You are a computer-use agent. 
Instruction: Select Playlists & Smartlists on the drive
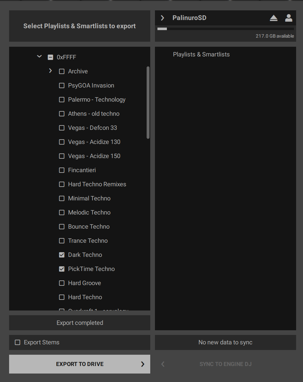[201, 54]
